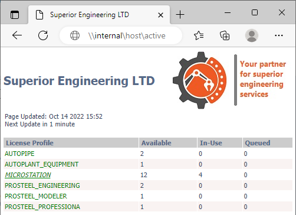Open the AUTOPLANT_EQUIPMENT license link
296x215 pixels.
pyautogui.click(x=41, y=164)
